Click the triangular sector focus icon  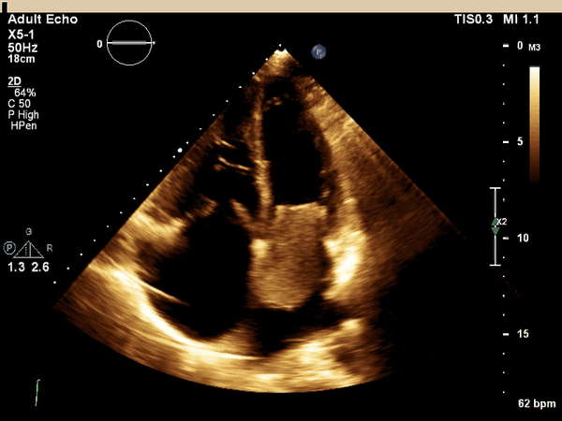click(x=29, y=248)
